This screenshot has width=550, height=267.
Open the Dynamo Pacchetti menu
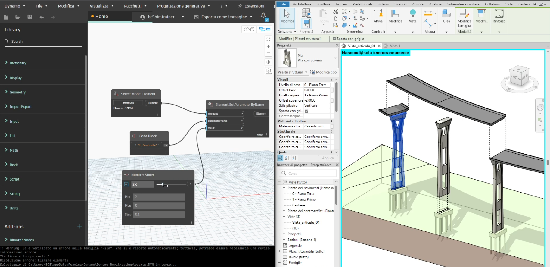pyautogui.click(x=135, y=6)
